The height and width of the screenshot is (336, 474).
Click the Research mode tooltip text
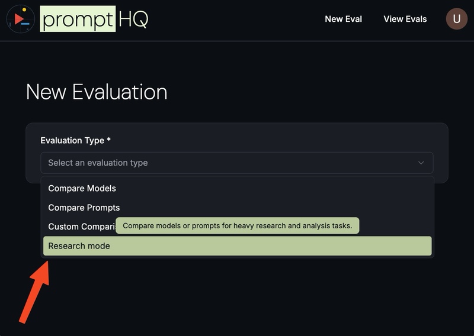click(x=237, y=225)
